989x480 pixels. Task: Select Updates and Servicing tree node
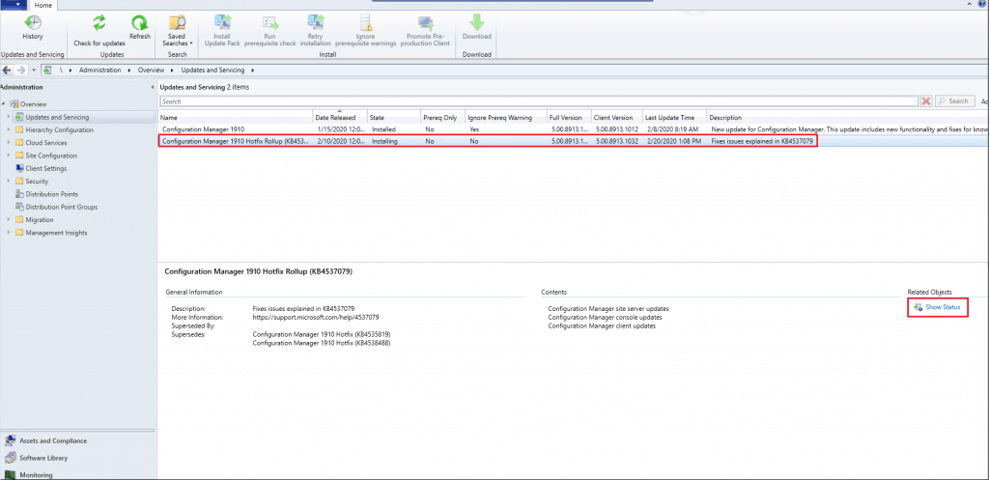coord(57,117)
